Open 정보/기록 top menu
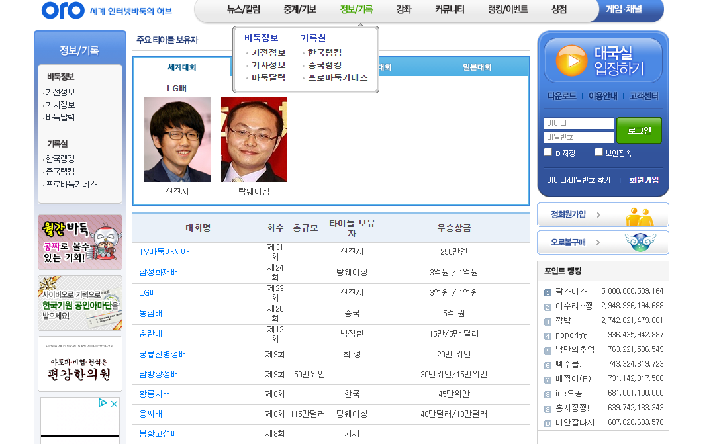 [x=356, y=9]
